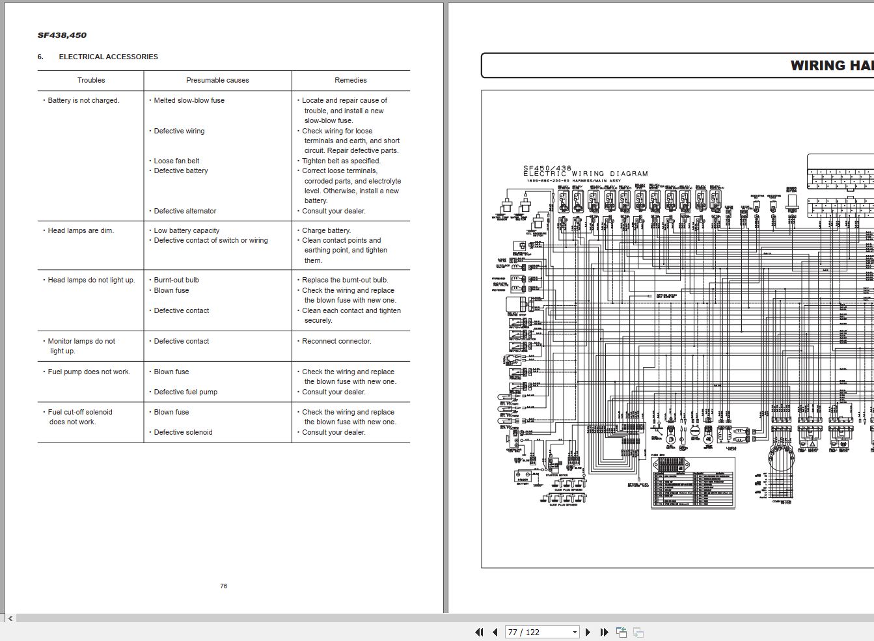Click the Remedies column header

351,80
